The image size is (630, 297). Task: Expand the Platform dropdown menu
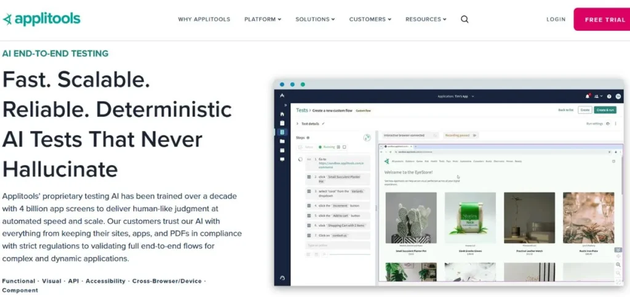pos(263,19)
